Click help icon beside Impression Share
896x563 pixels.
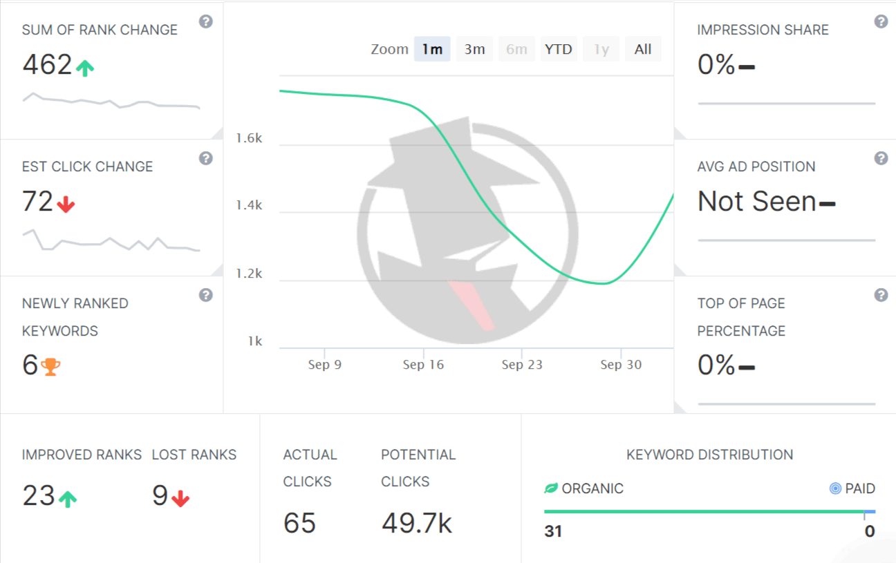881,21
